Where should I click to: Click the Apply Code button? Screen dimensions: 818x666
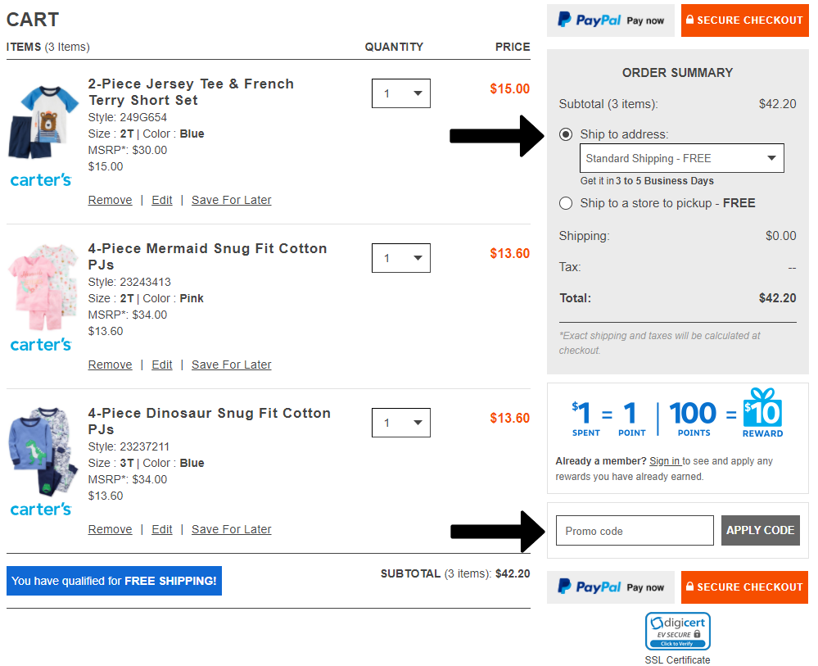coord(760,530)
